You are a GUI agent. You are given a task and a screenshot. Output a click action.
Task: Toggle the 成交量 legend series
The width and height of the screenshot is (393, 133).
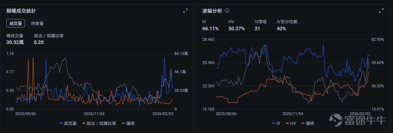(68, 123)
